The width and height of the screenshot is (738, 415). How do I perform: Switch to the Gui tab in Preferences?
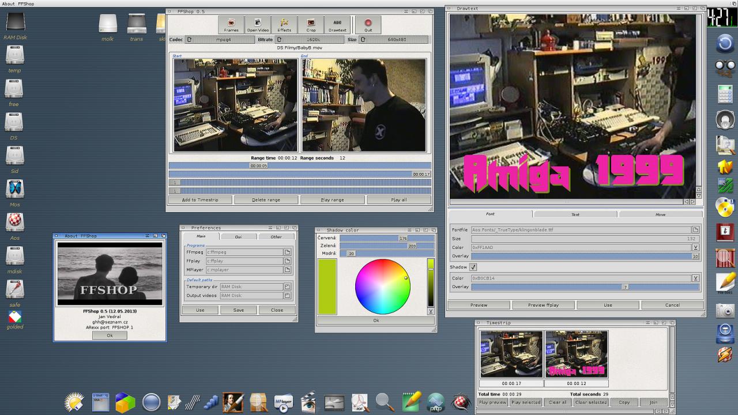click(238, 237)
